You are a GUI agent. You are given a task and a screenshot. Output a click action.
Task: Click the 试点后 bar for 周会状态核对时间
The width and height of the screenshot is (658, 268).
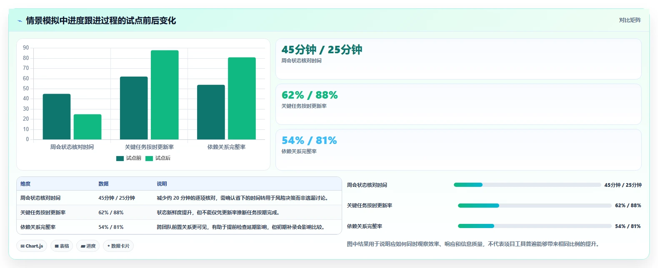pyautogui.click(x=88, y=127)
